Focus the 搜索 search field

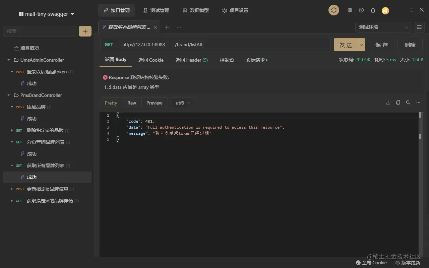coord(40,31)
